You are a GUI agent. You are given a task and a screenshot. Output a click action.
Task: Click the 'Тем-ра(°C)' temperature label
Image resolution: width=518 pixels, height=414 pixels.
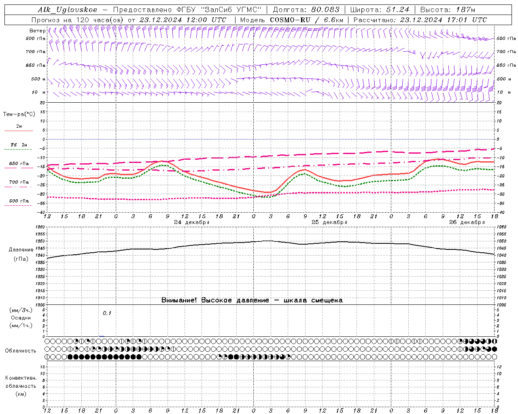[19, 114]
